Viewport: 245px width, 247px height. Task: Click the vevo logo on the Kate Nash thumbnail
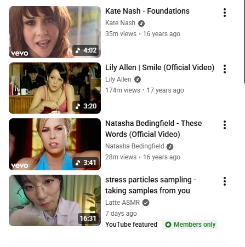20,53
